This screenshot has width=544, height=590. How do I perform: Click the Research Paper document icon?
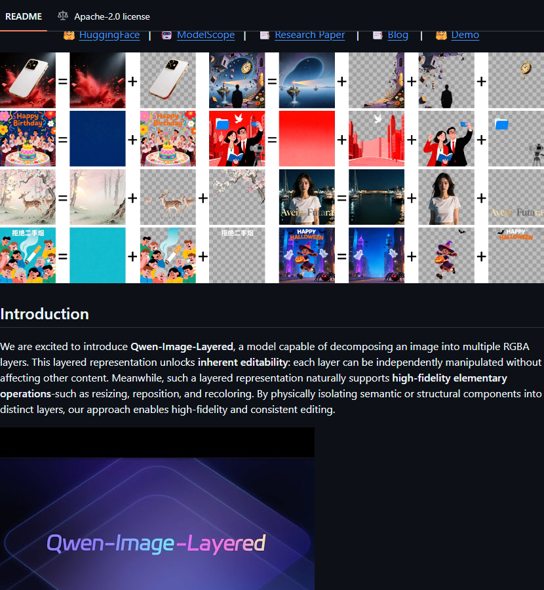[265, 35]
